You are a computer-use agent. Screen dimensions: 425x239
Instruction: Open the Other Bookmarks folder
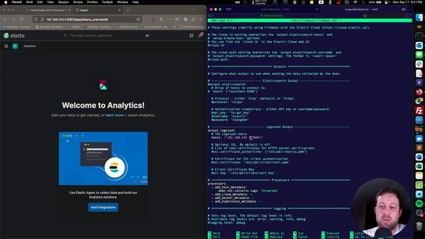[x=191, y=27]
